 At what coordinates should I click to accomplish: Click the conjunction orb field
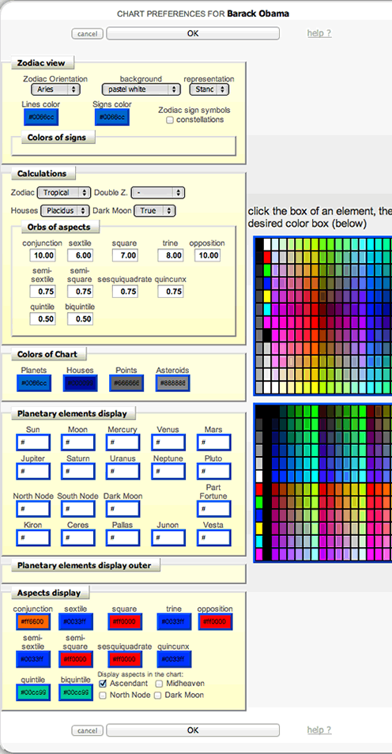43,254
